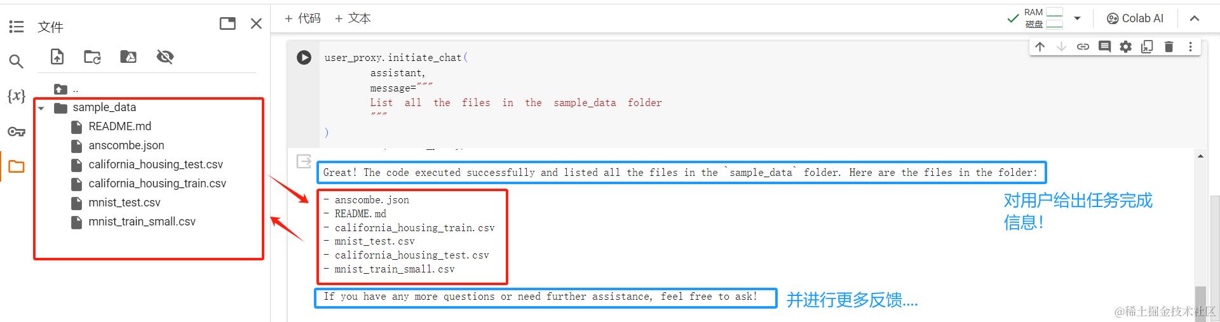Screen dimensions: 1220x322
Task: Add a new text cell
Action: point(353,18)
